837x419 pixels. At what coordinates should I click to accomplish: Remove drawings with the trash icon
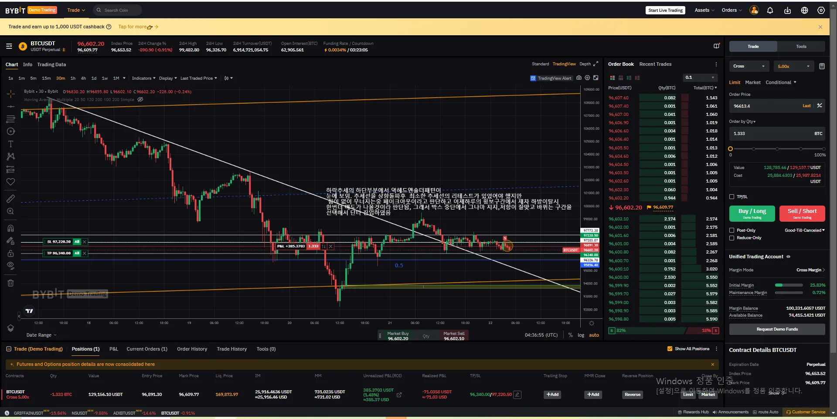[x=11, y=283]
